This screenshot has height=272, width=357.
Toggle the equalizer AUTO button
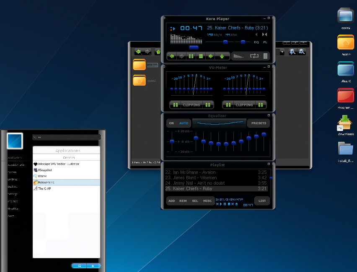184,123
